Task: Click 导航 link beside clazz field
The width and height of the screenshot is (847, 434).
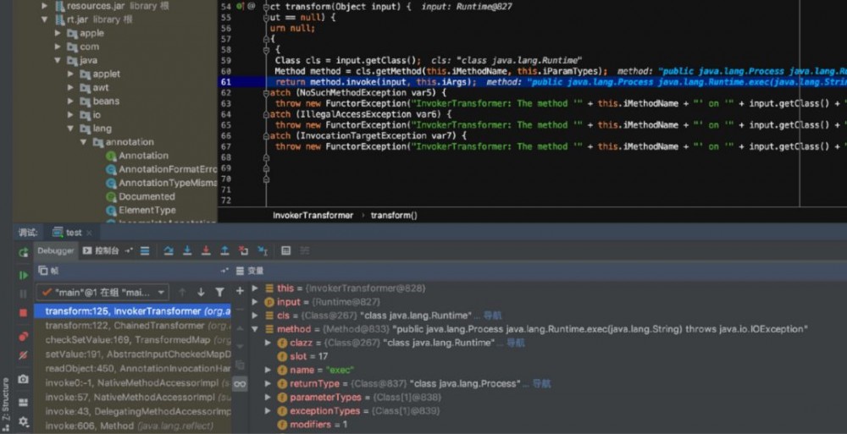Action: click(515, 343)
